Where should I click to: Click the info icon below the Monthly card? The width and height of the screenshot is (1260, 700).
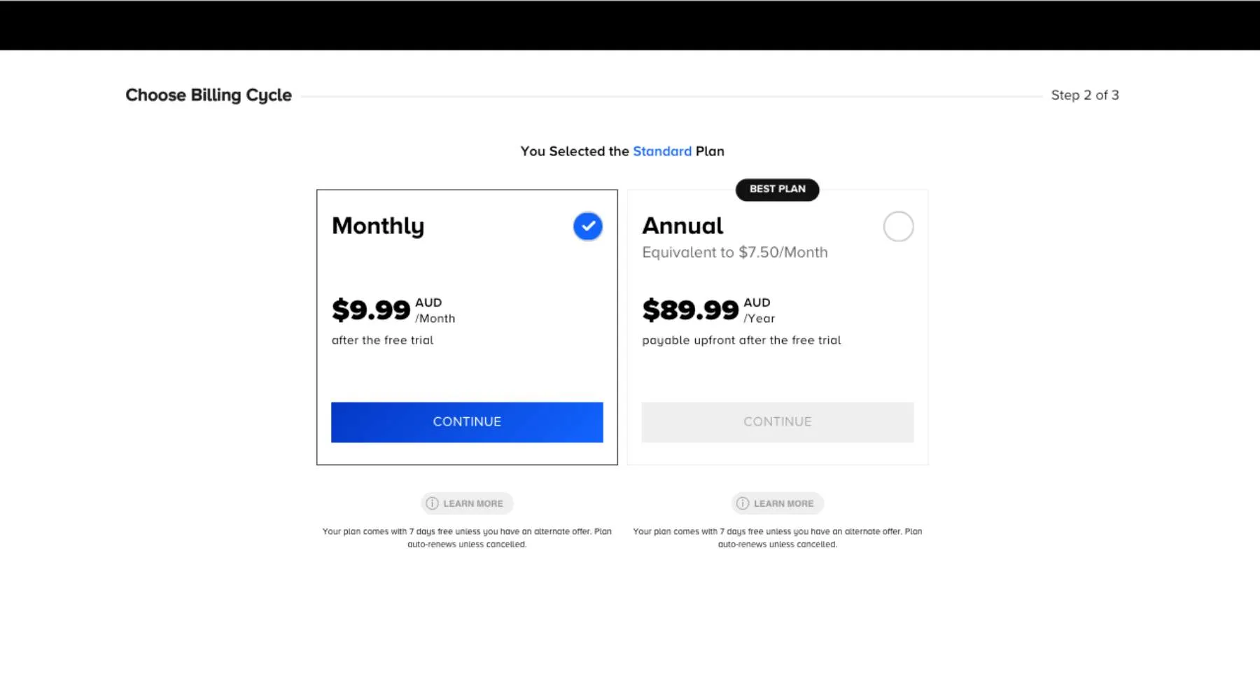click(432, 503)
